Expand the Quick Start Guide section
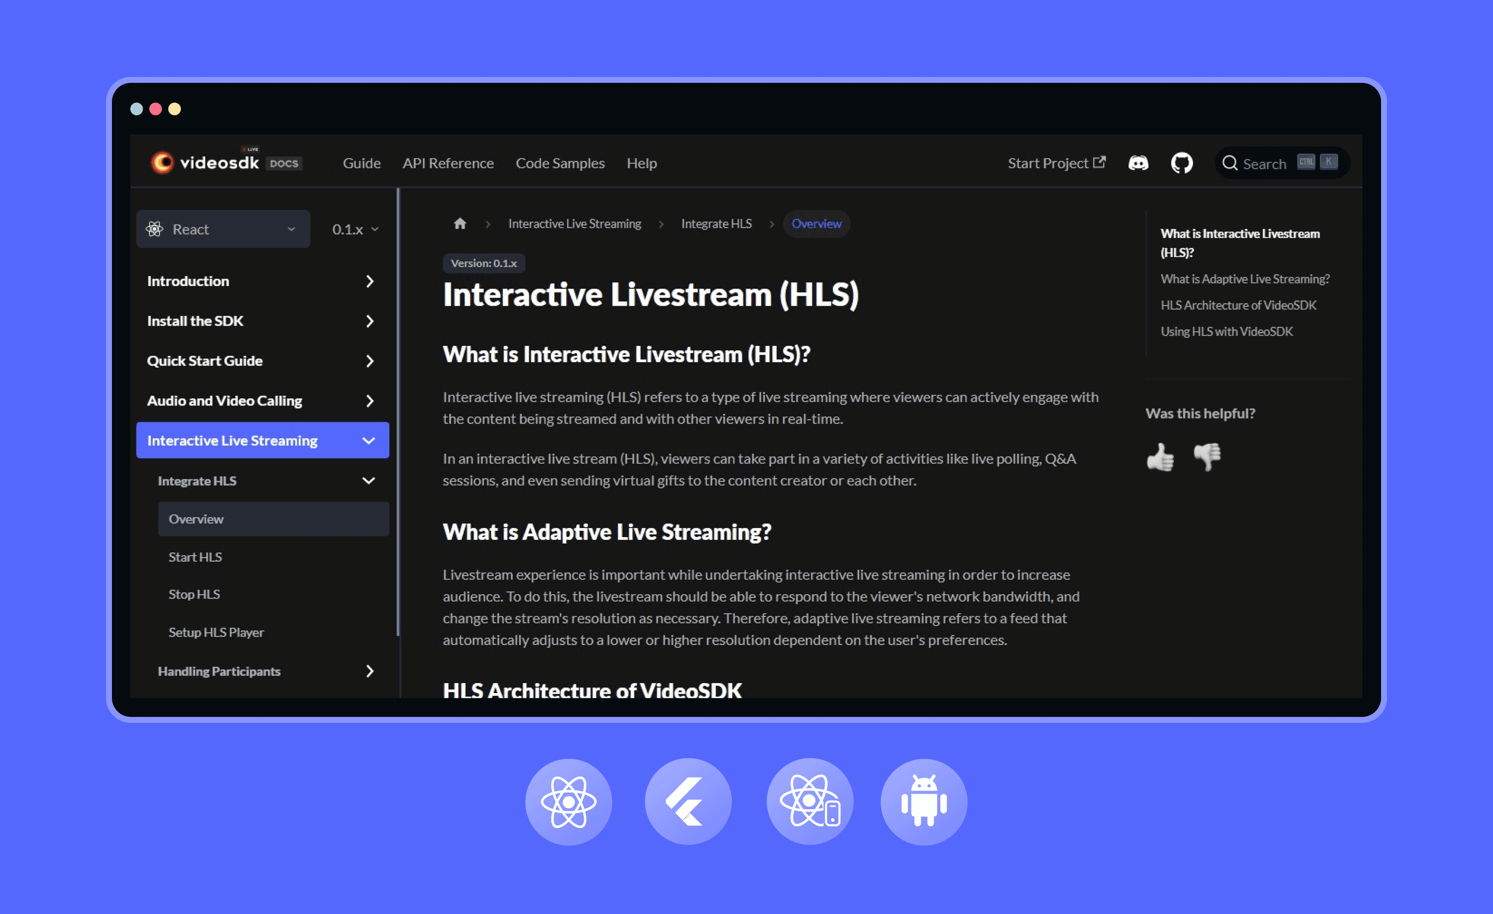 (262, 361)
